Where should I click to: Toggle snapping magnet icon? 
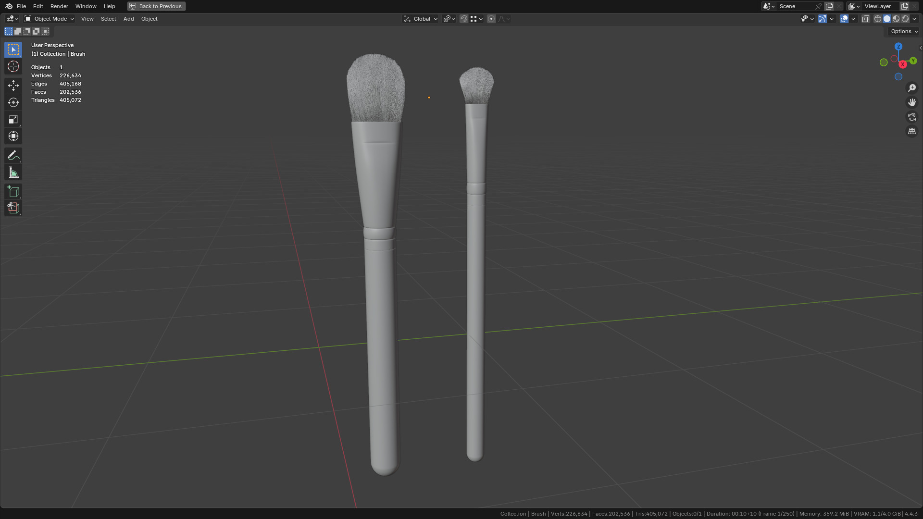click(x=464, y=19)
